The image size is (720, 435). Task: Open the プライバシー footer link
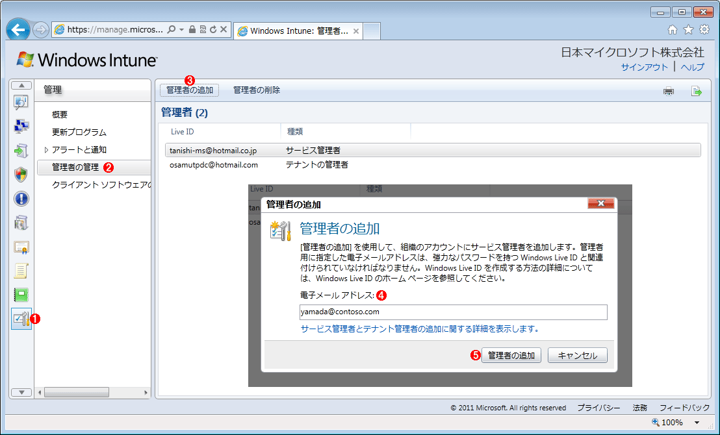598,408
